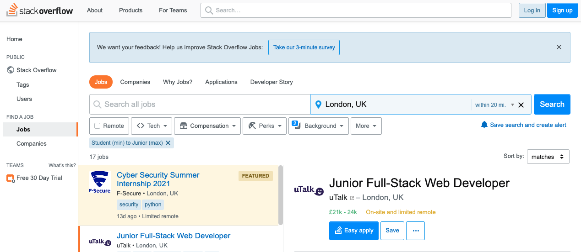The width and height of the screenshot is (581, 252).
Task: Click the uTalk logo in job list
Action: coord(100,241)
